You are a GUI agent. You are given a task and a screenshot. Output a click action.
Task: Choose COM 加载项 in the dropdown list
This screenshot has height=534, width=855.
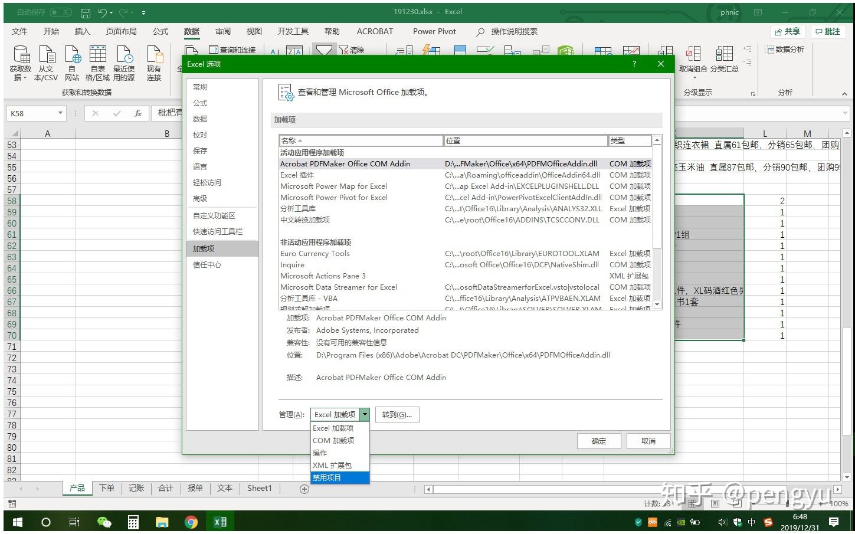tap(340, 440)
